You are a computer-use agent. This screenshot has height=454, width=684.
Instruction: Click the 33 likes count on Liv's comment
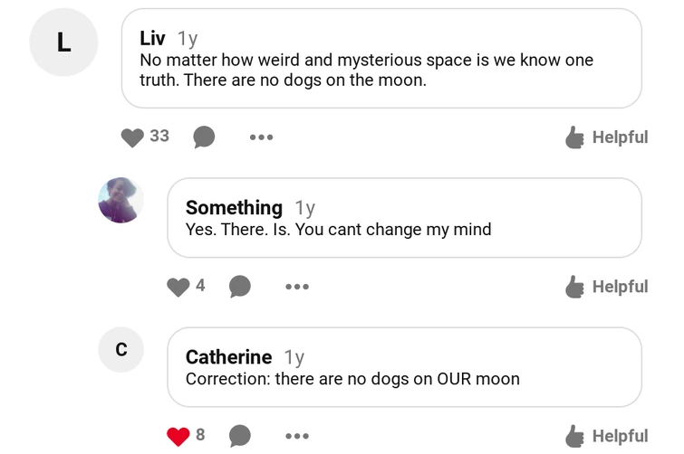tap(159, 137)
